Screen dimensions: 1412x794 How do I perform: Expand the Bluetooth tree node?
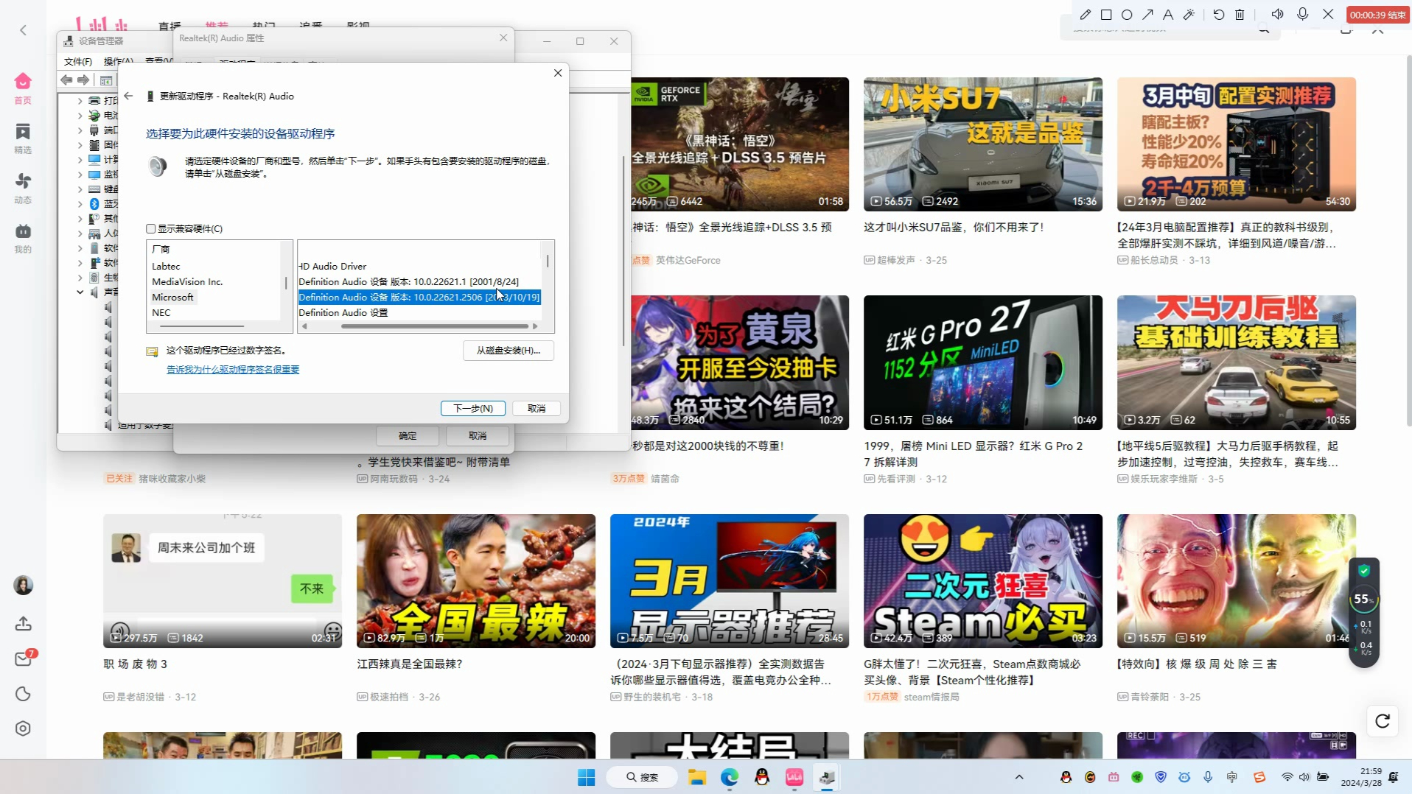click(x=80, y=203)
